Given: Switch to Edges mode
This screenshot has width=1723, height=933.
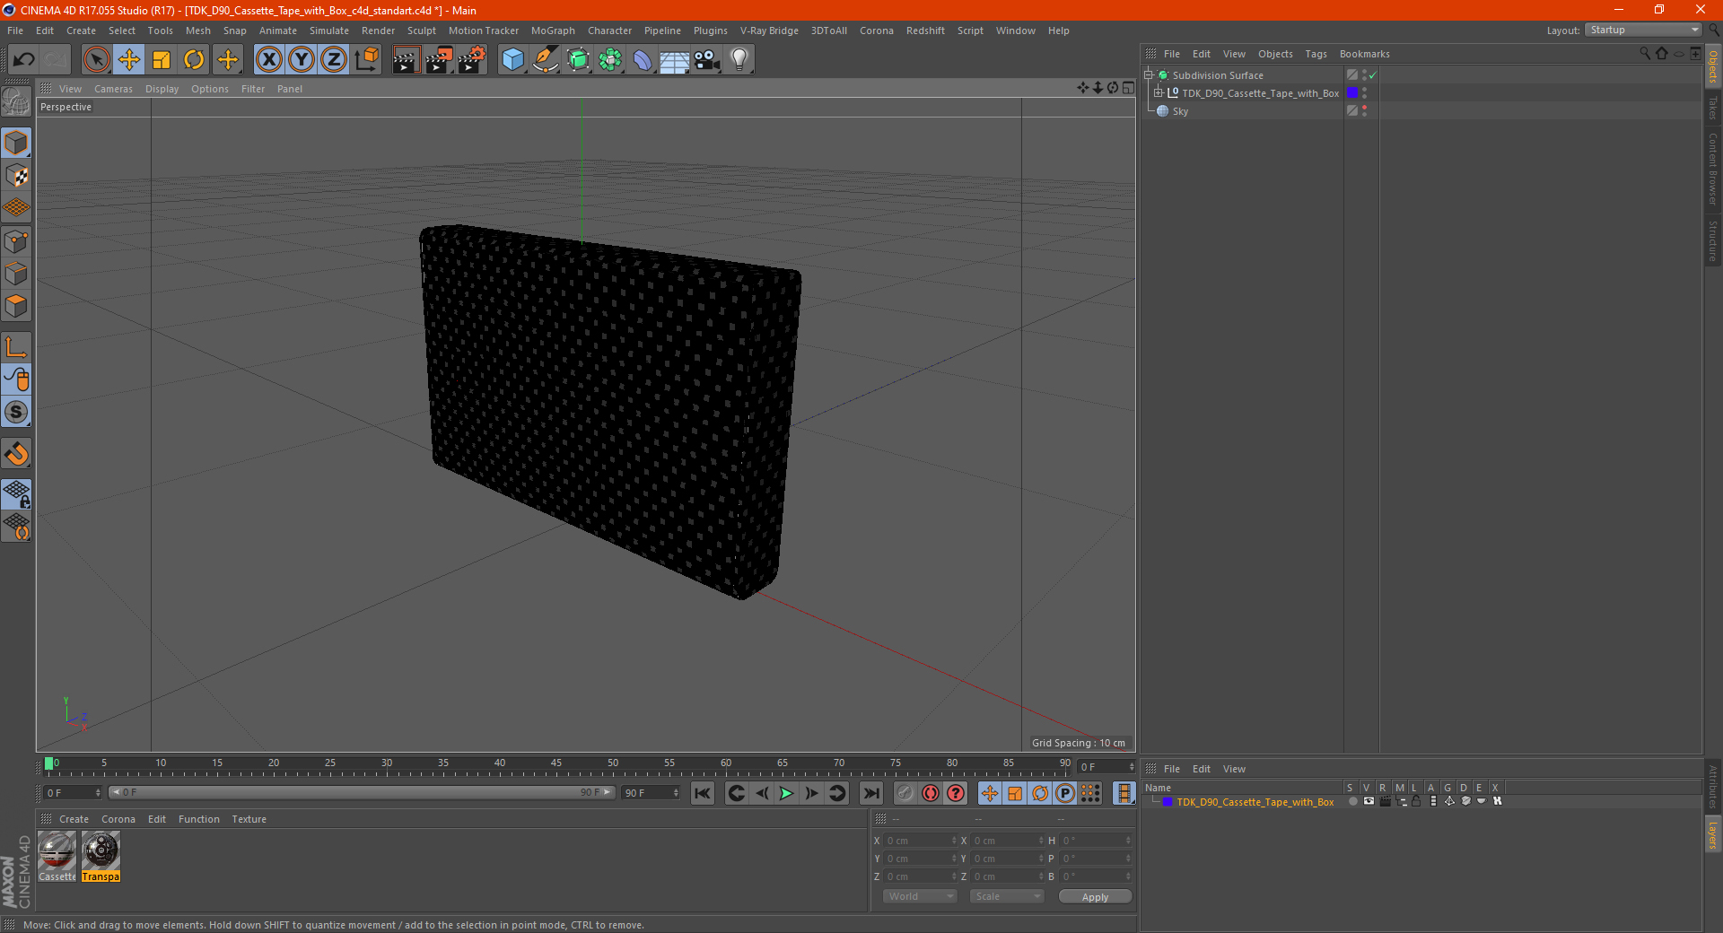Looking at the screenshot, I should point(16,274).
